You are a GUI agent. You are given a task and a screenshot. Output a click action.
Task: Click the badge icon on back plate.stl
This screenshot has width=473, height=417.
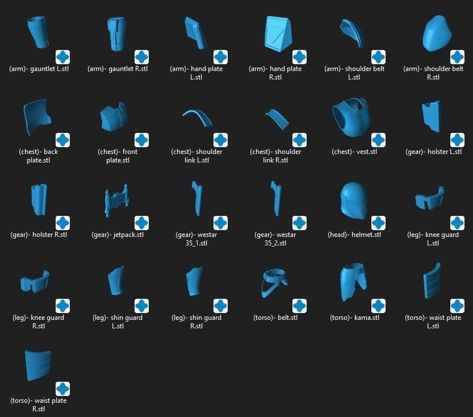(62, 140)
